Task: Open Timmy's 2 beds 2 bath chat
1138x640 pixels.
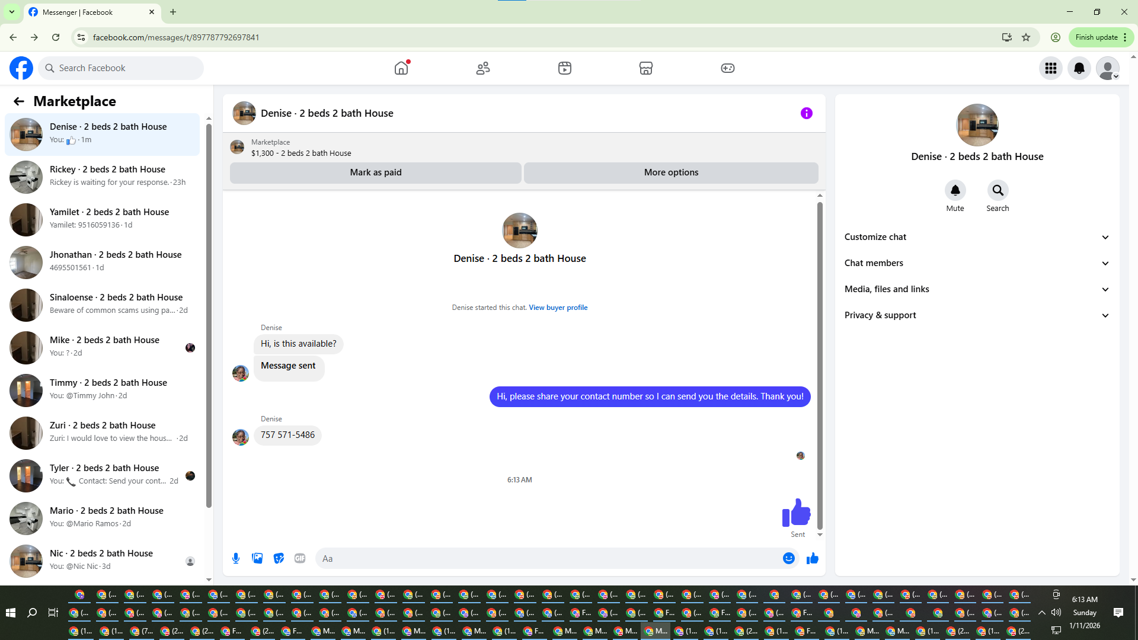Action: (102, 391)
